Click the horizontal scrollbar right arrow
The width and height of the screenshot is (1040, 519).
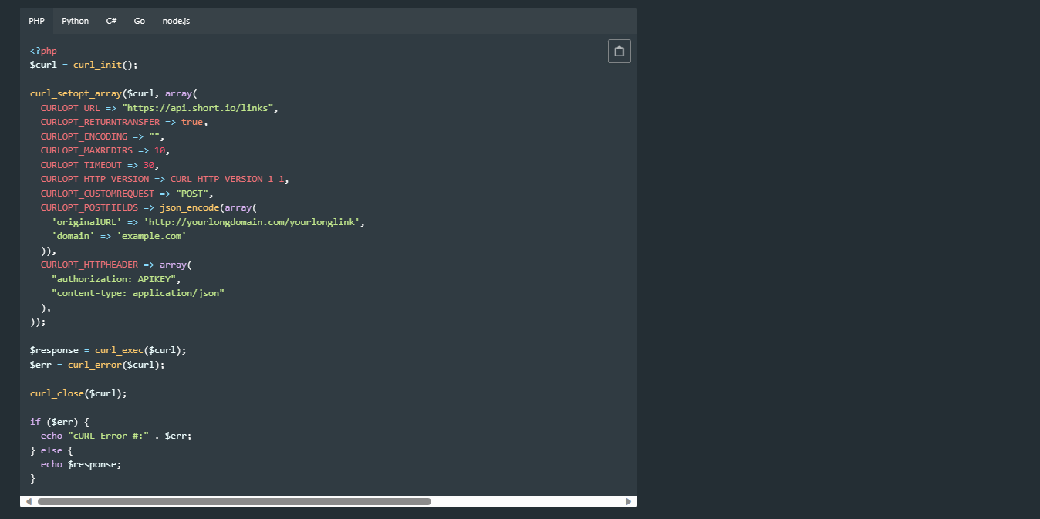[x=628, y=501]
